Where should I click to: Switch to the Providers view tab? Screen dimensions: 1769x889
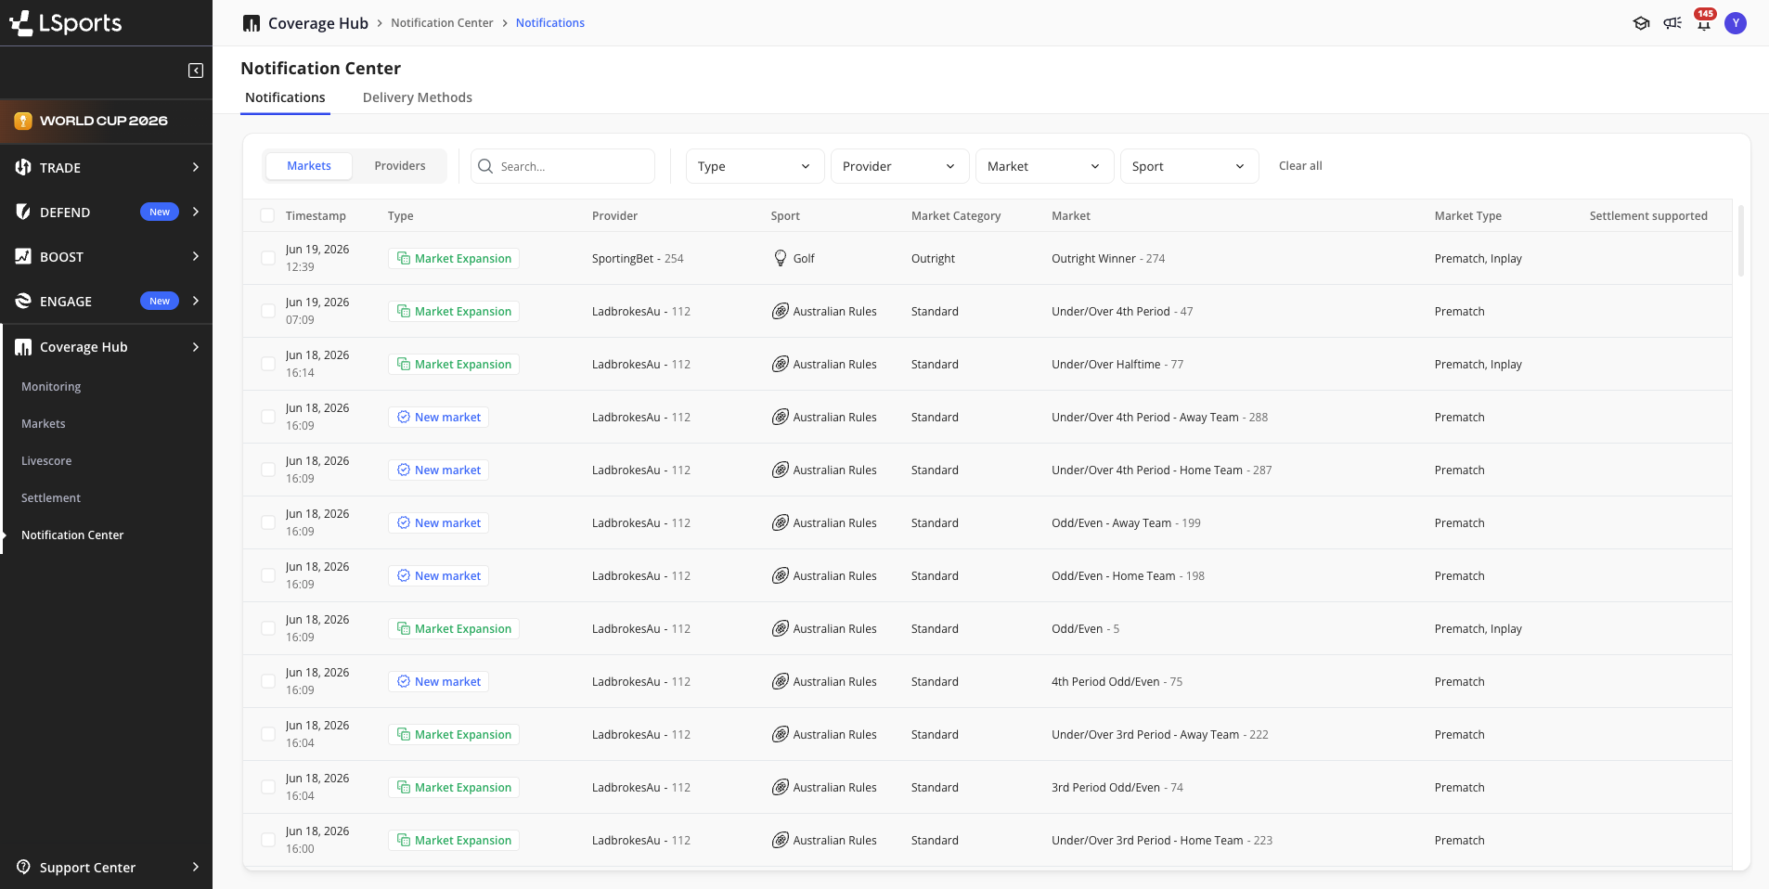click(x=400, y=166)
